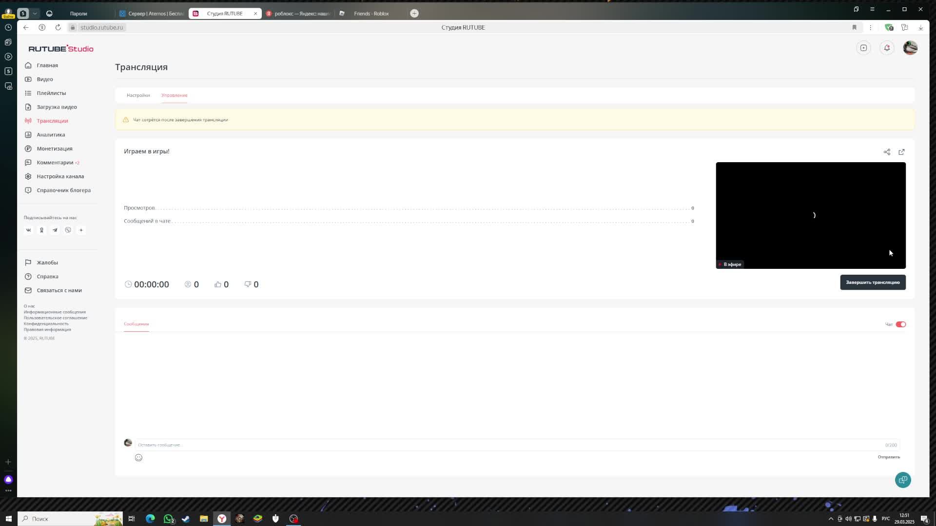Open the emoji picker in chat

coord(138,457)
